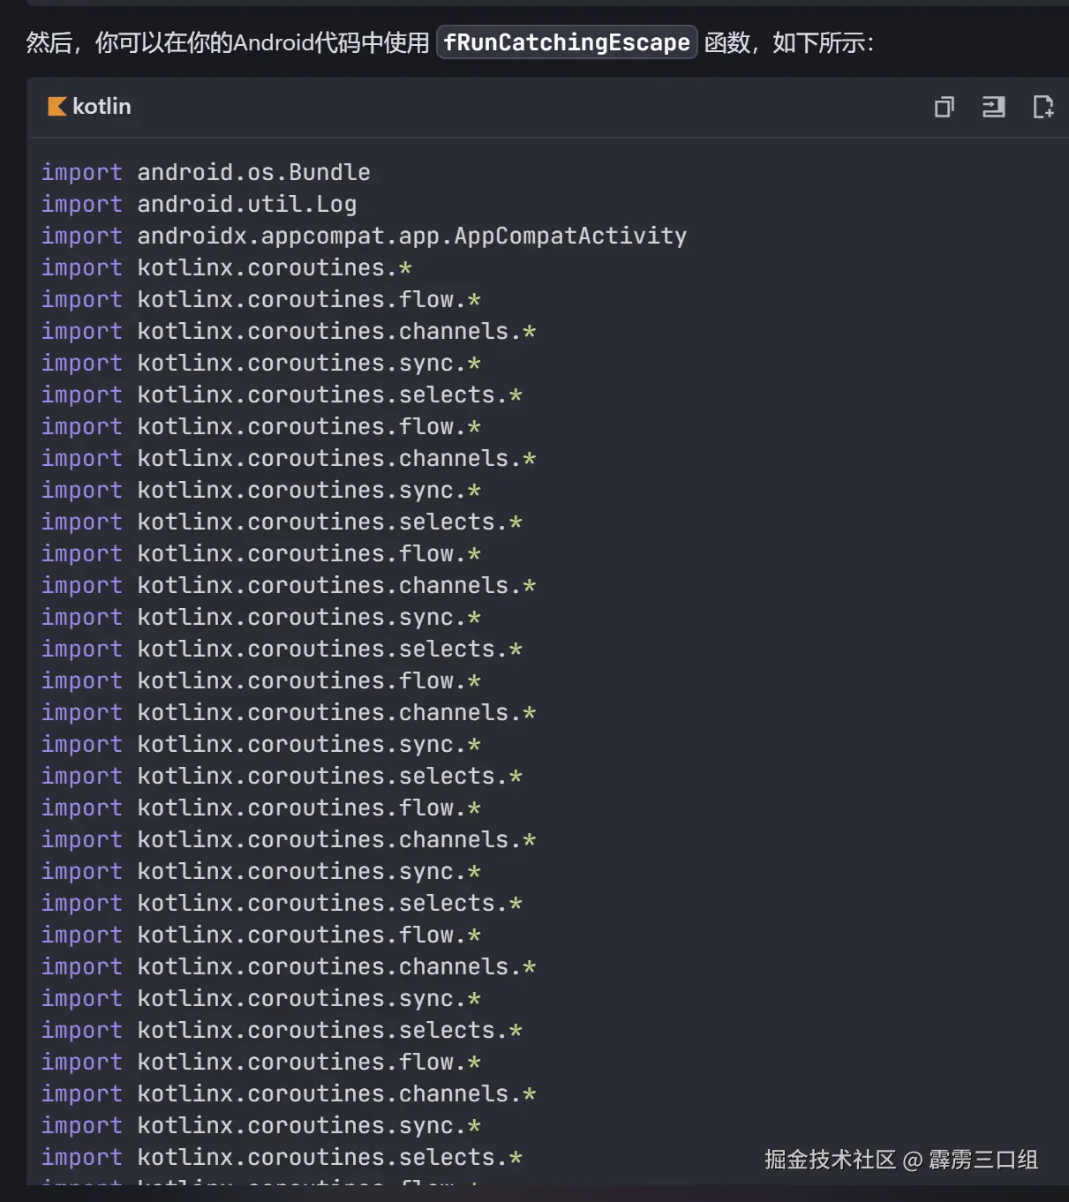The width and height of the screenshot is (1069, 1202).
Task: Click the text 函数，如下所示
Action: [x=788, y=42]
